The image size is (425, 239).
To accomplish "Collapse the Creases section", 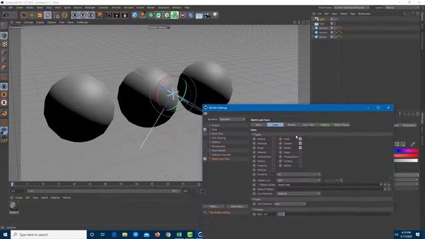I will 254,210.
